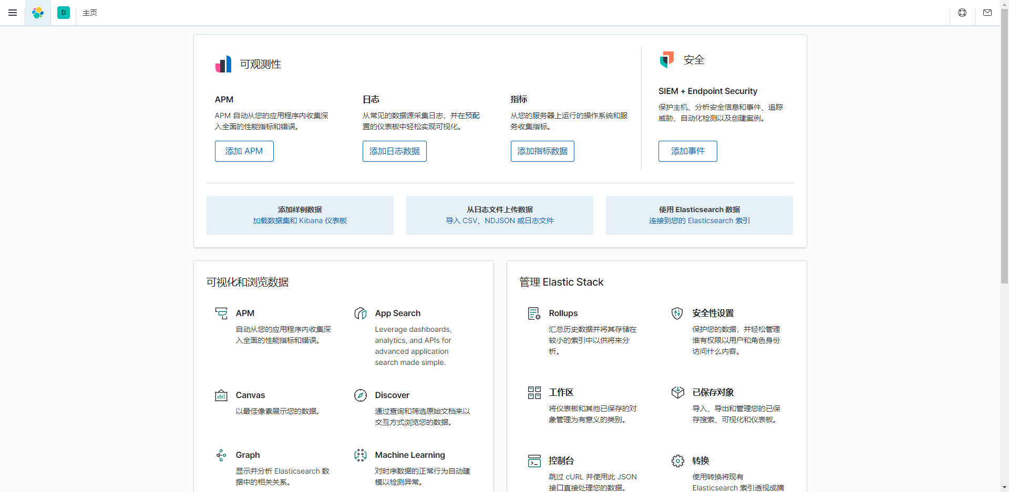Click the Observability (可观测性) logo icon
This screenshot has height=492, width=1009.
point(223,64)
